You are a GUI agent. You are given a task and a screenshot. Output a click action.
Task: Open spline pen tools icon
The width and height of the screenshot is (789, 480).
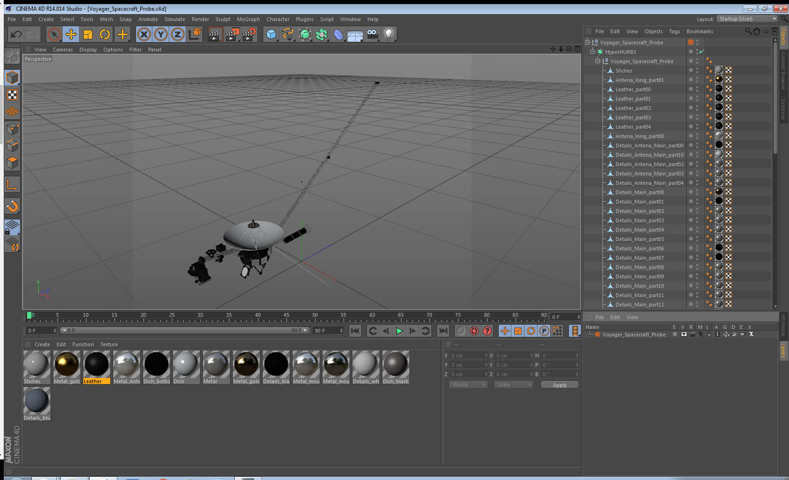[x=288, y=34]
